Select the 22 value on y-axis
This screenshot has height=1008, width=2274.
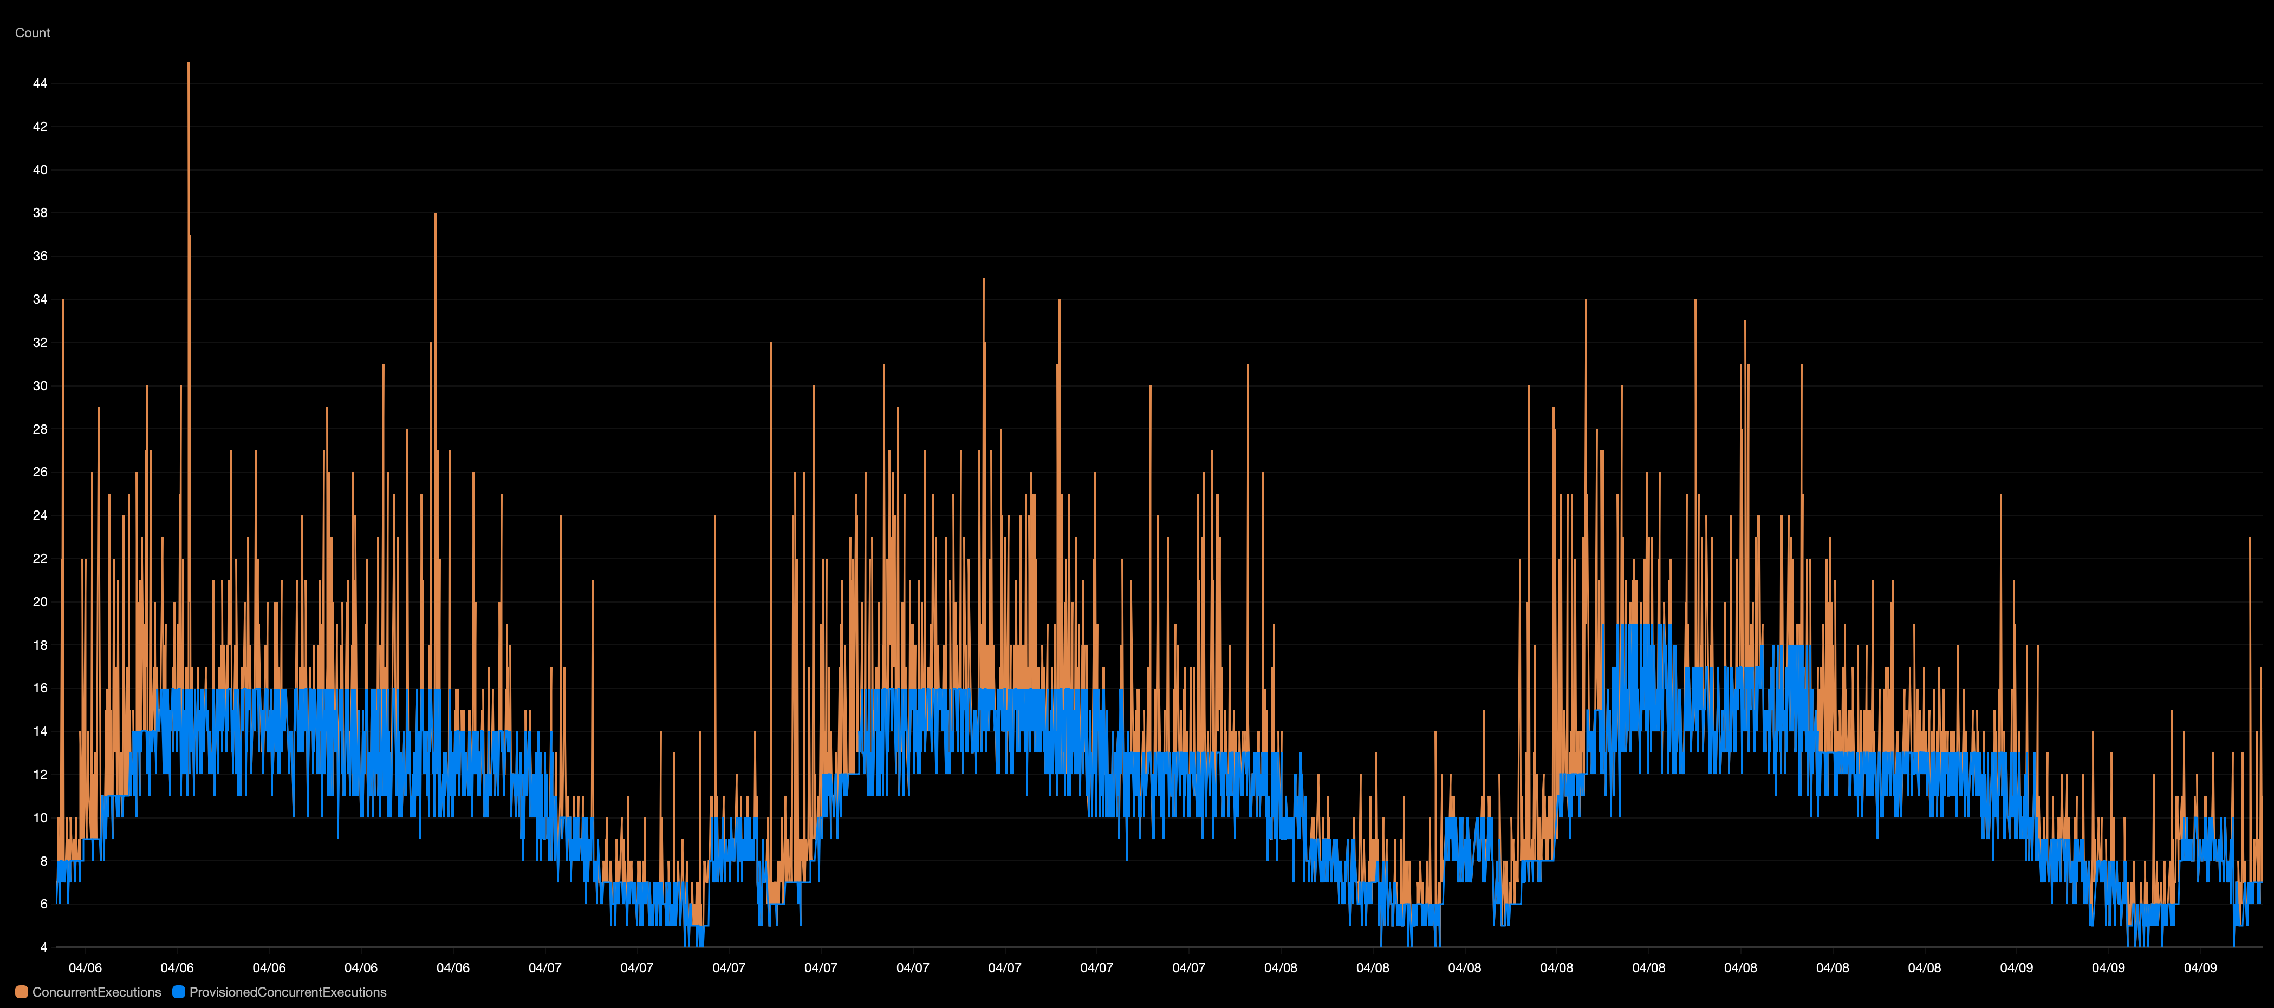40,558
